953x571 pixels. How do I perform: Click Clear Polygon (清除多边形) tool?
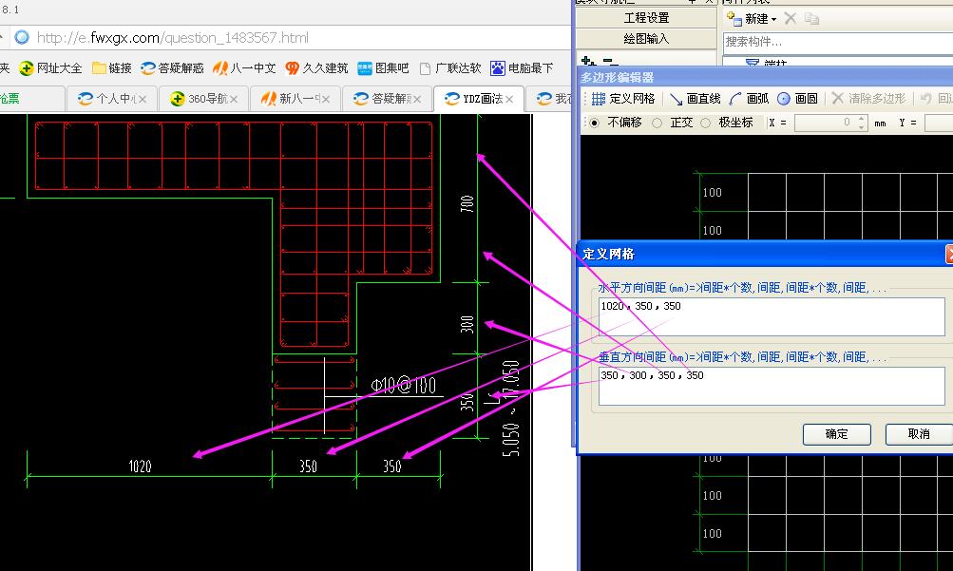pos(868,99)
